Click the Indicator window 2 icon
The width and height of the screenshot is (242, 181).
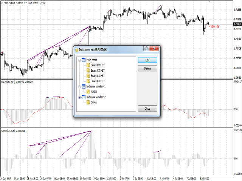84,97
